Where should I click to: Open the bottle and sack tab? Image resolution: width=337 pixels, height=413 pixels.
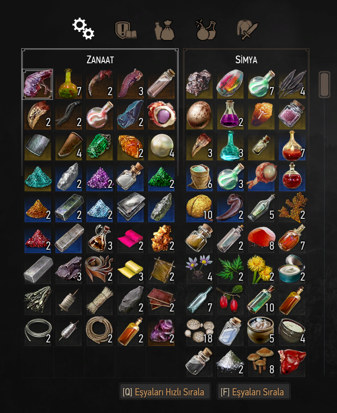coord(165,30)
